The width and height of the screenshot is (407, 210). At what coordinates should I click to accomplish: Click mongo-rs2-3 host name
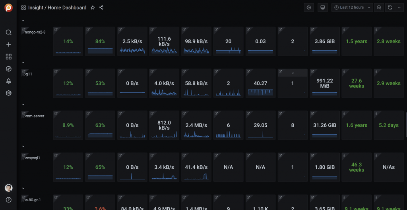point(35,32)
